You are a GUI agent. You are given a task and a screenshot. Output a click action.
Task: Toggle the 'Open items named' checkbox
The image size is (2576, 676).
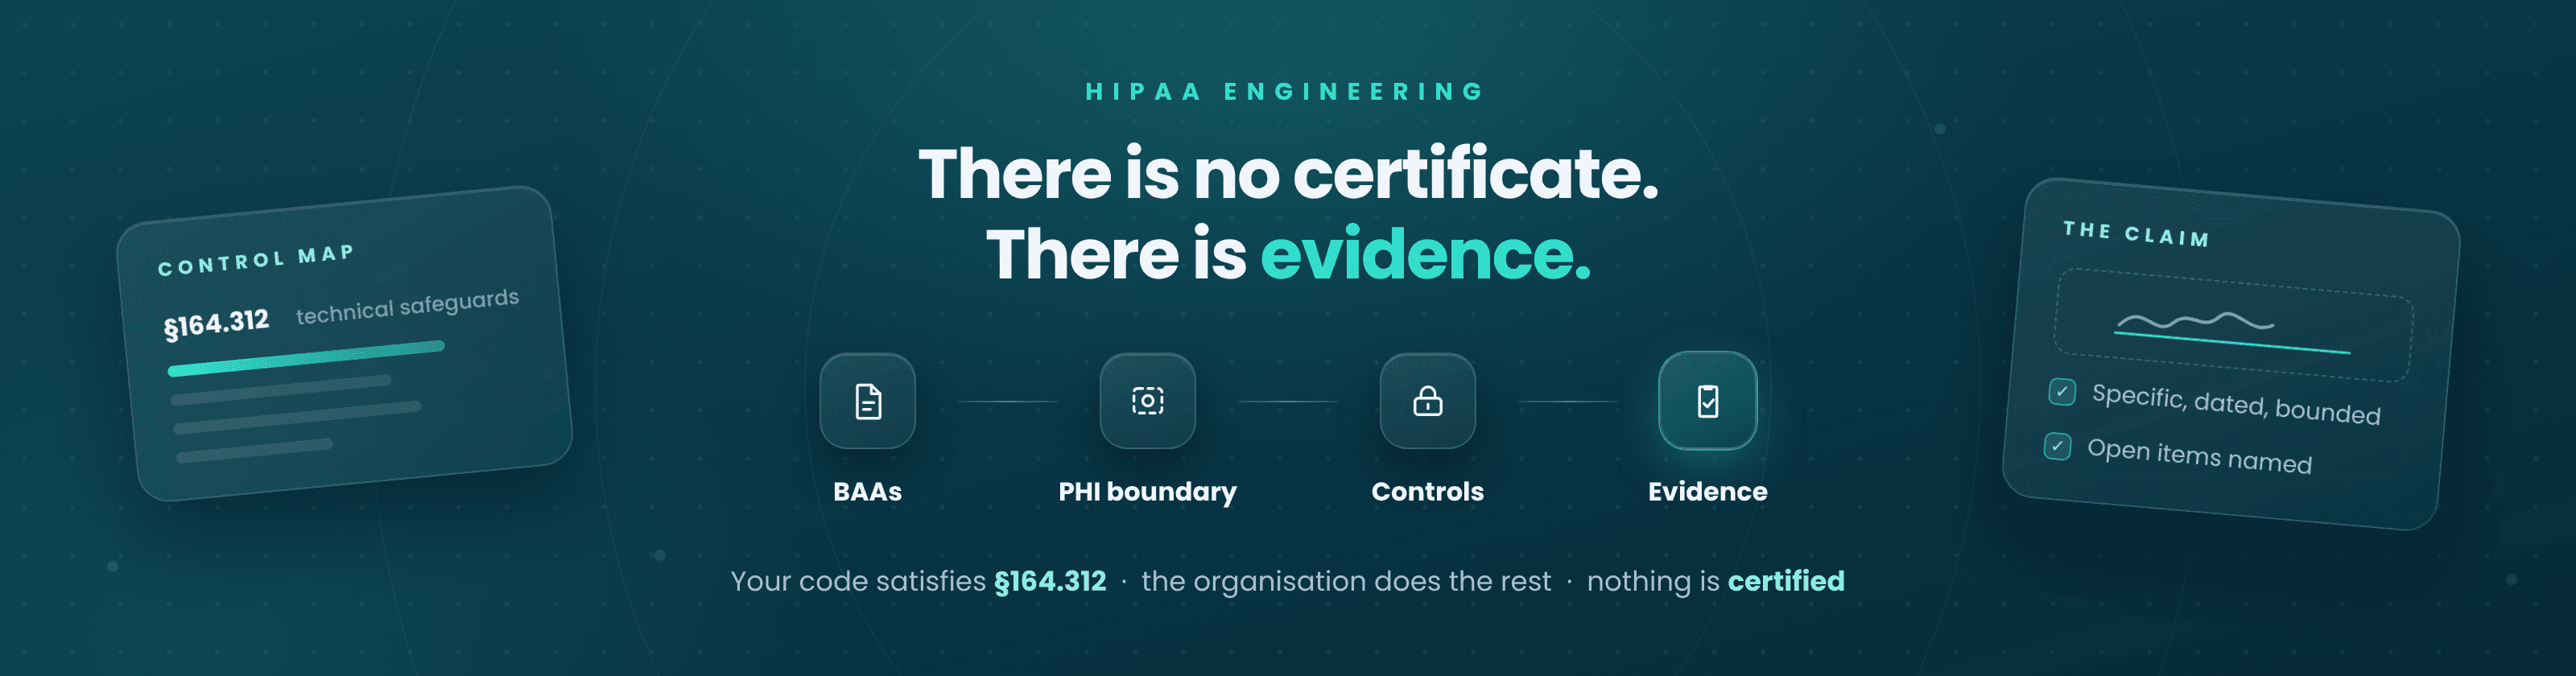point(2057,445)
